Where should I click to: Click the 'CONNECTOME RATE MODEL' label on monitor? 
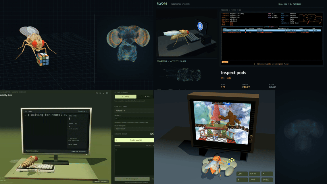[79, 152]
